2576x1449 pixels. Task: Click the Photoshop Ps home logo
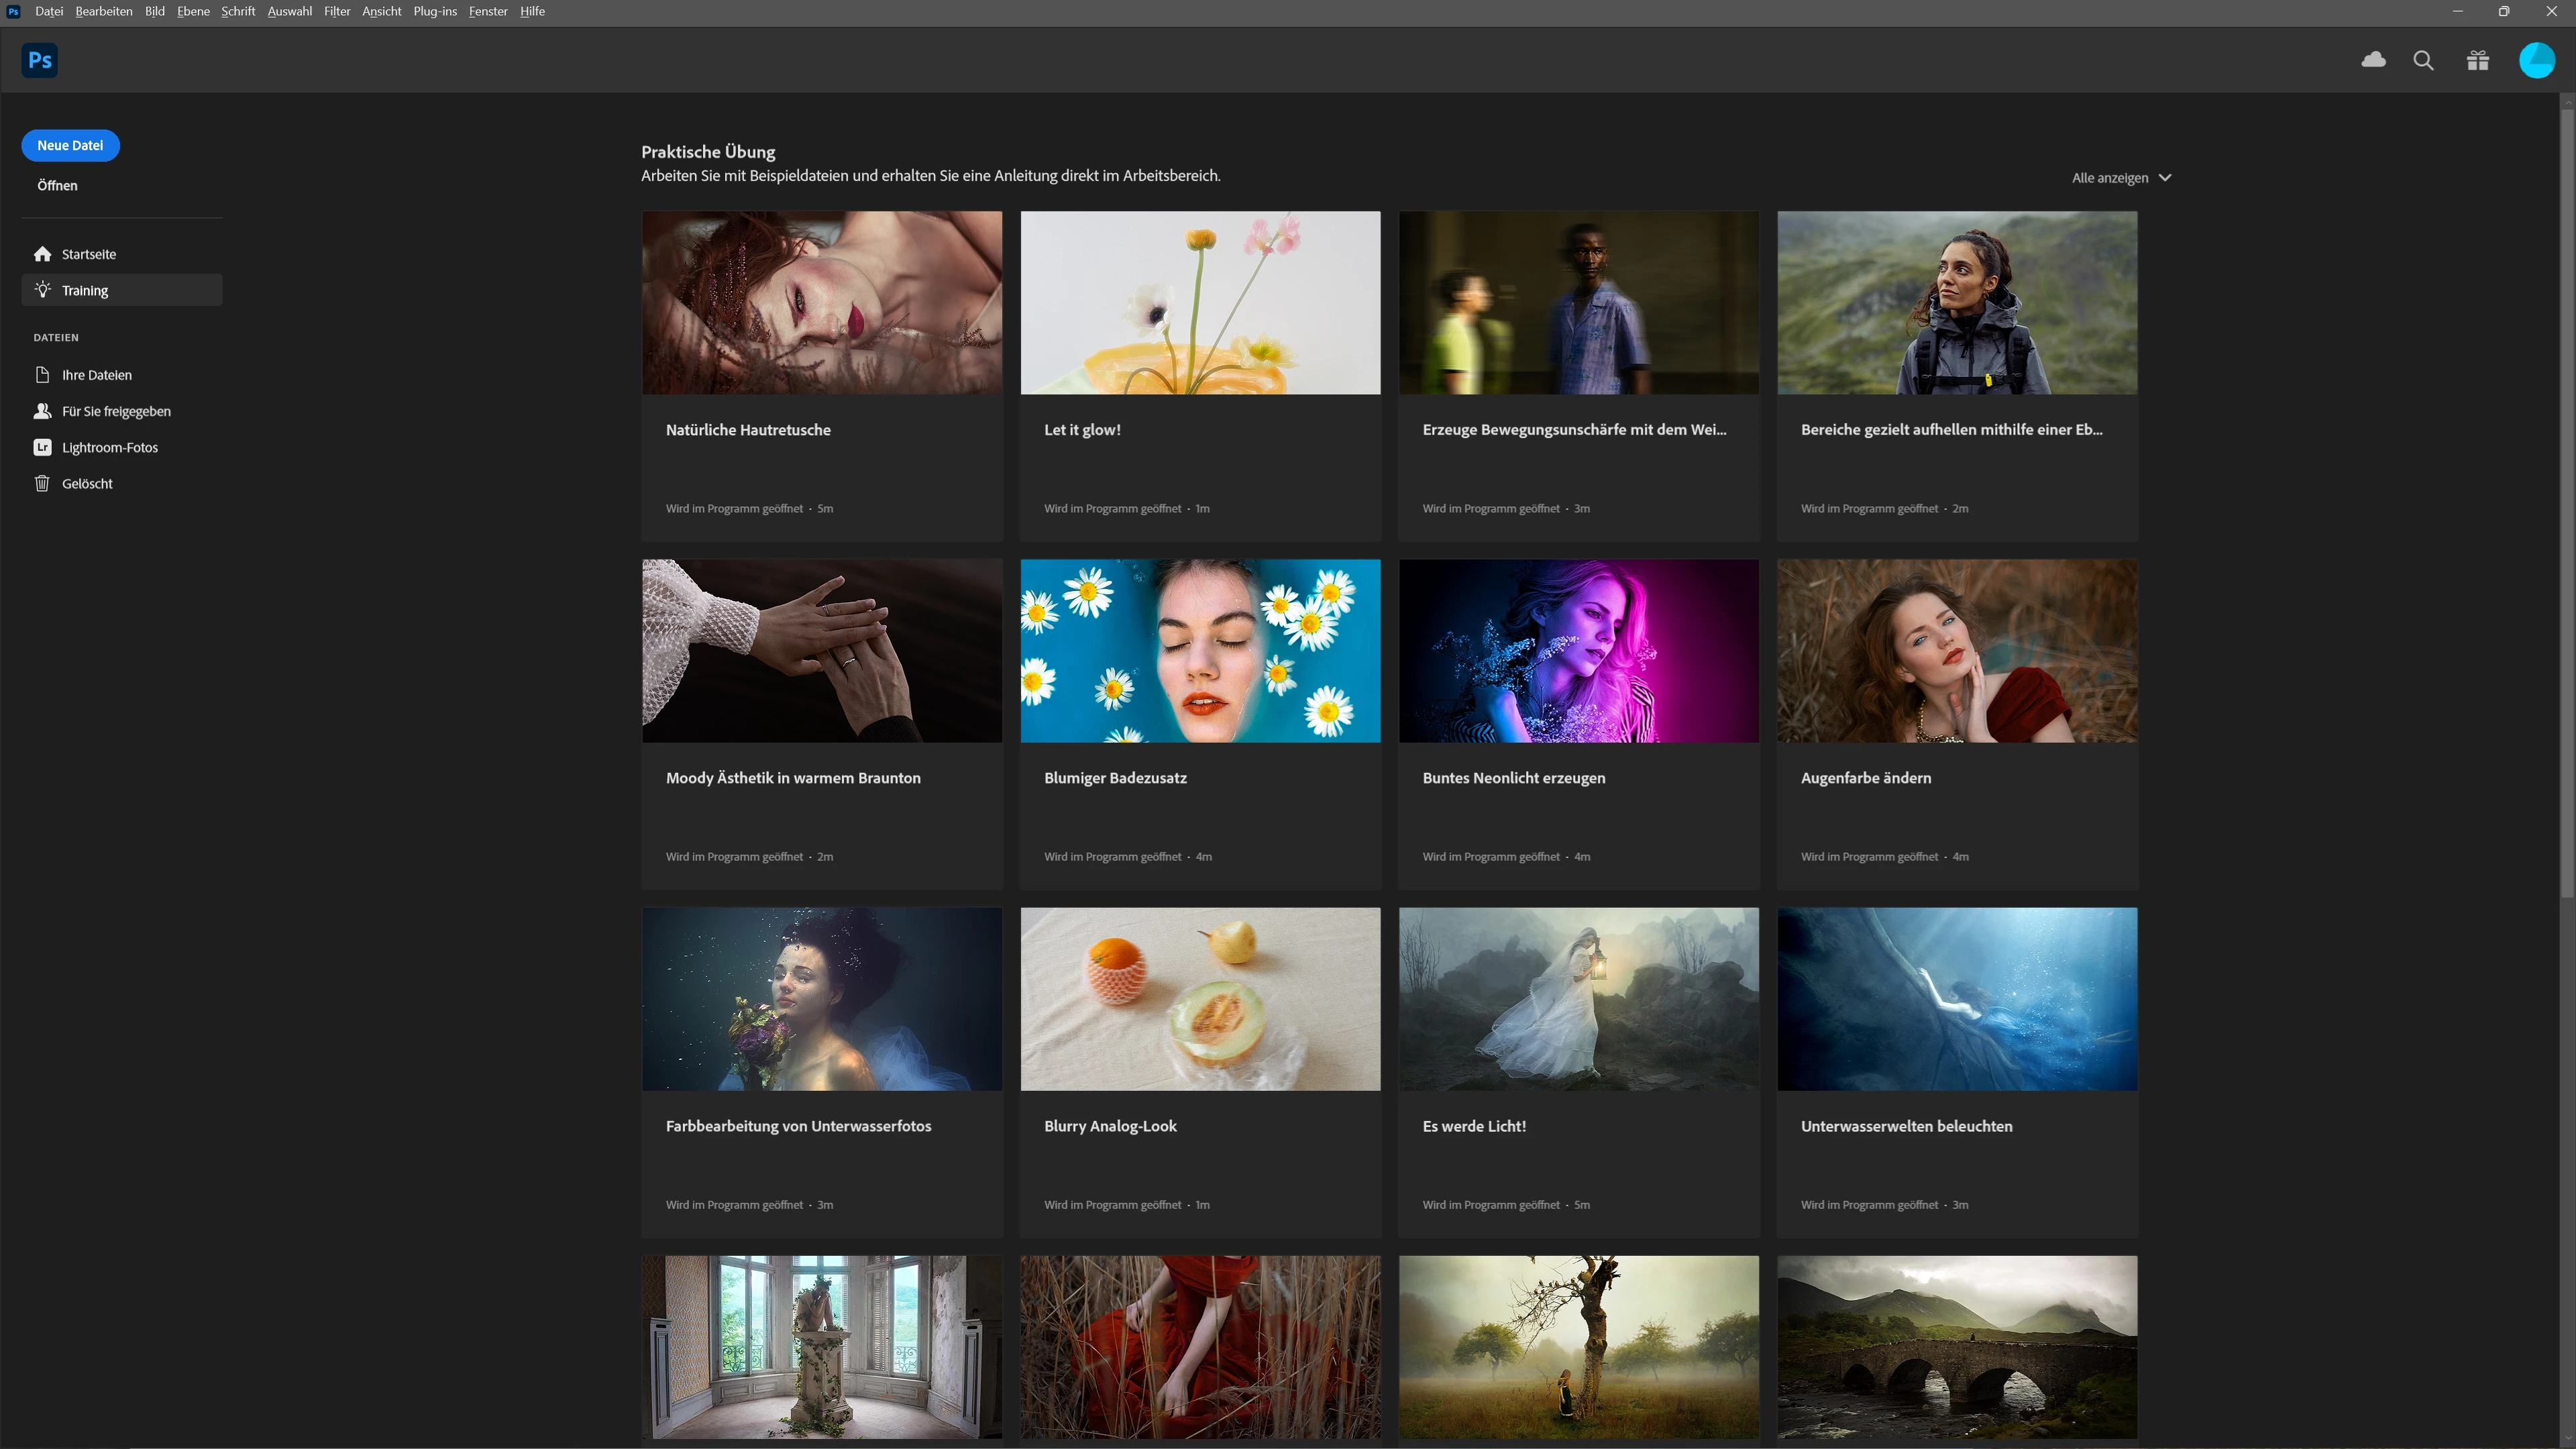tap(39, 60)
